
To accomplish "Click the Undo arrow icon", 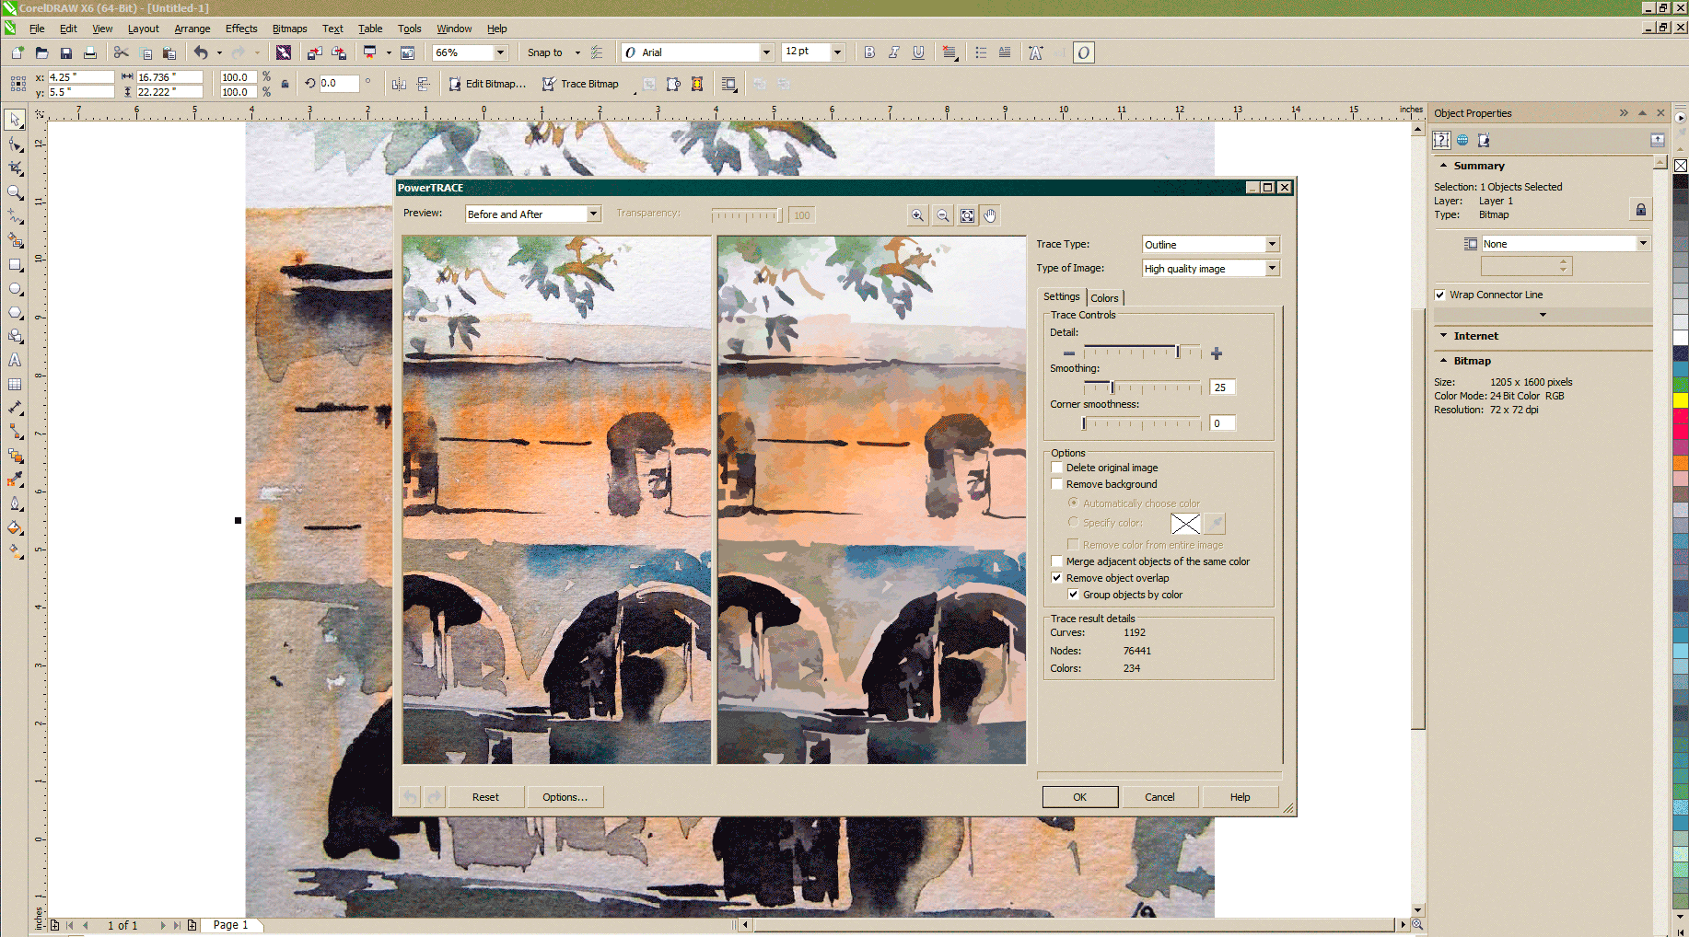I will pyautogui.click(x=201, y=52).
